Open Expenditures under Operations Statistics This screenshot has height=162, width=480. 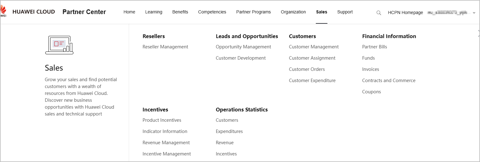[229, 131]
